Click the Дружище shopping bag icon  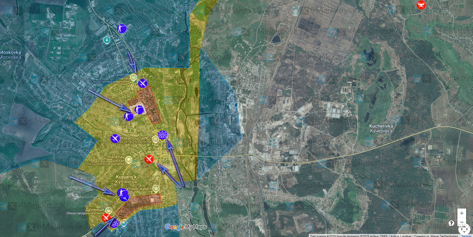[109, 211]
